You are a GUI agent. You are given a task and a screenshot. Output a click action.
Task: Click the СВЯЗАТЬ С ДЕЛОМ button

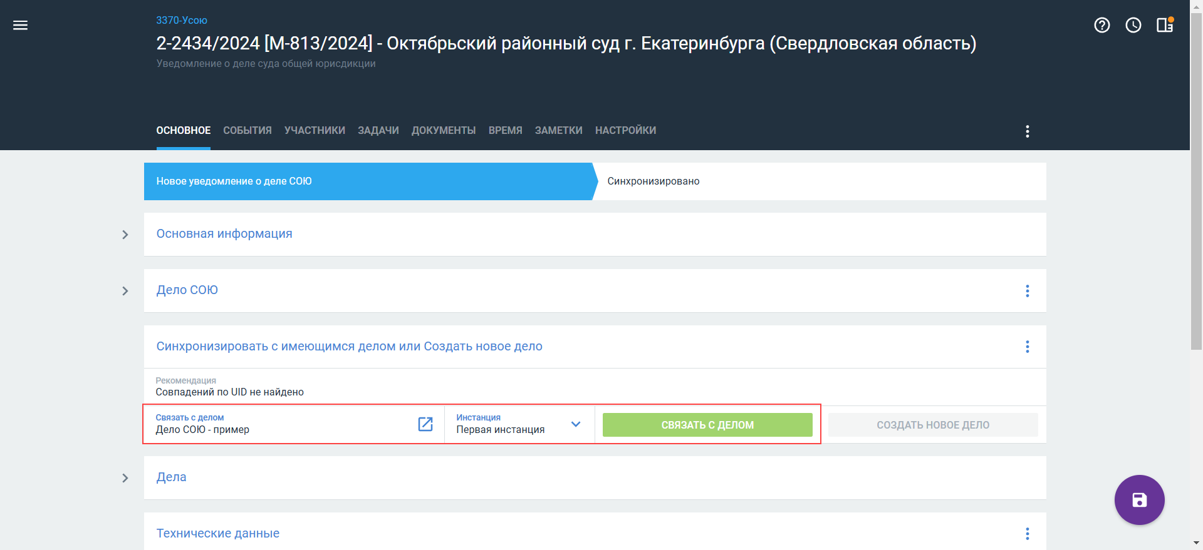tap(707, 425)
